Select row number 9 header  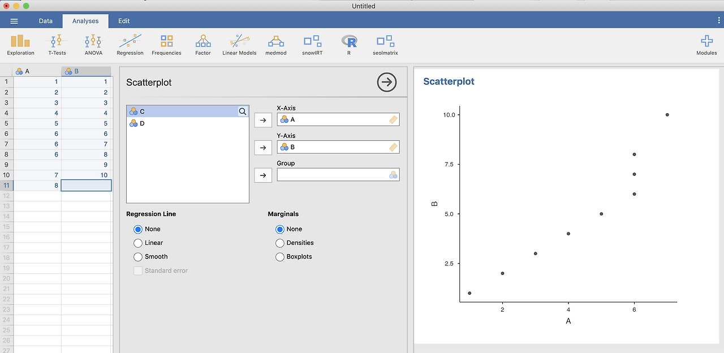pos(6,165)
